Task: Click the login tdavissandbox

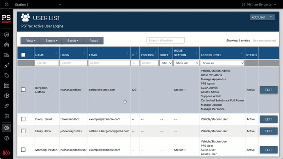Action: [x=70, y=119]
